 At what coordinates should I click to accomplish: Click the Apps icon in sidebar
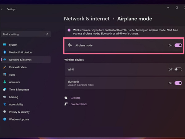[5, 74]
